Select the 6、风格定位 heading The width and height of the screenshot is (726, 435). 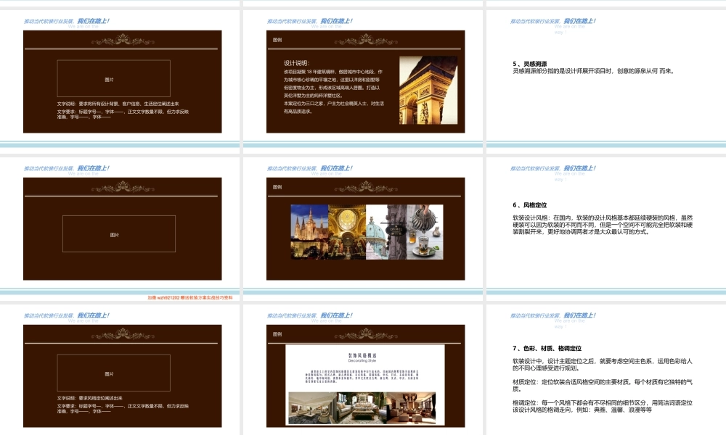pyautogui.click(x=530, y=204)
